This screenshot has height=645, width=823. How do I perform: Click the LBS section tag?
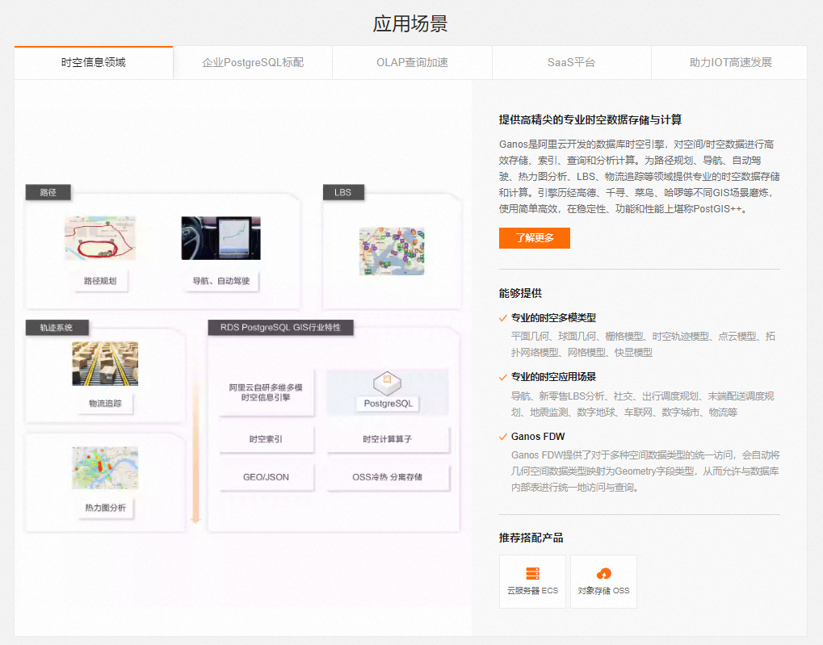coord(343,193)
